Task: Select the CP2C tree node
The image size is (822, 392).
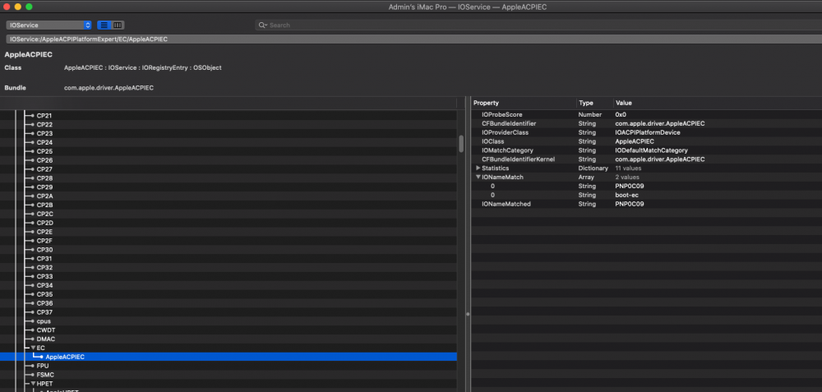Action: 44,214
